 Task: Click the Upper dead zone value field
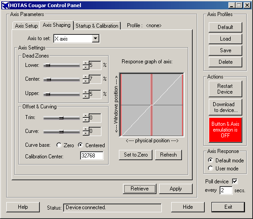pyautogui.click(x=95, y=94)
